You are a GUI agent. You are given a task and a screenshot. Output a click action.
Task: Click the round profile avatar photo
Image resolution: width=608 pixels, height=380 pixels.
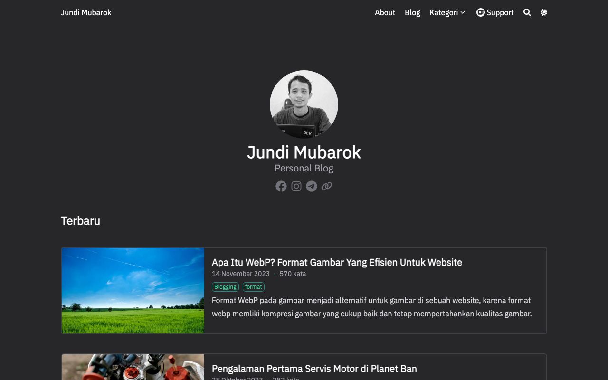click(304, 104)
